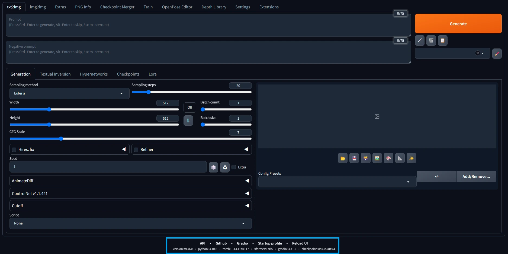Expand the Hires. fix section arrow
The height and width of the screenshot is (254, 508).
pyautogui.click(x=124, y=149)
